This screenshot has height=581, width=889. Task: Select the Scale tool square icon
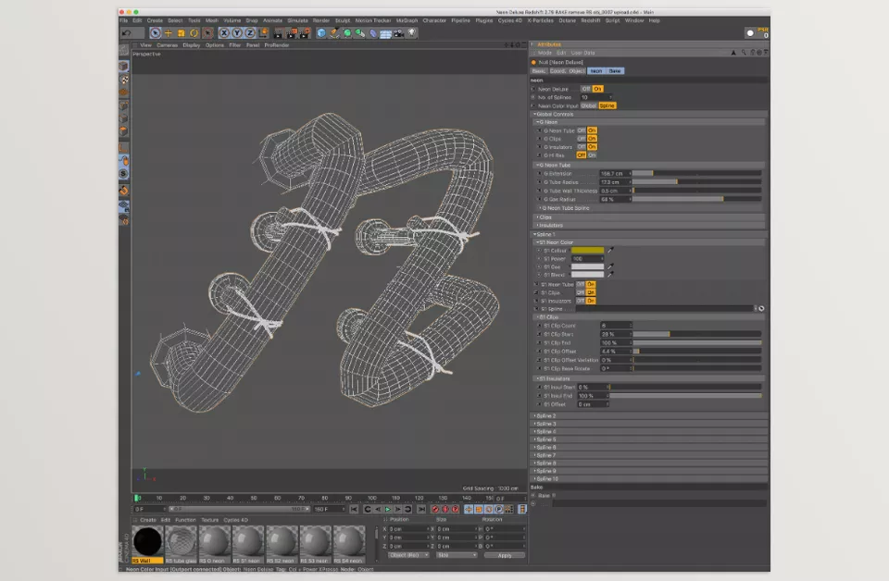[182, 33]
